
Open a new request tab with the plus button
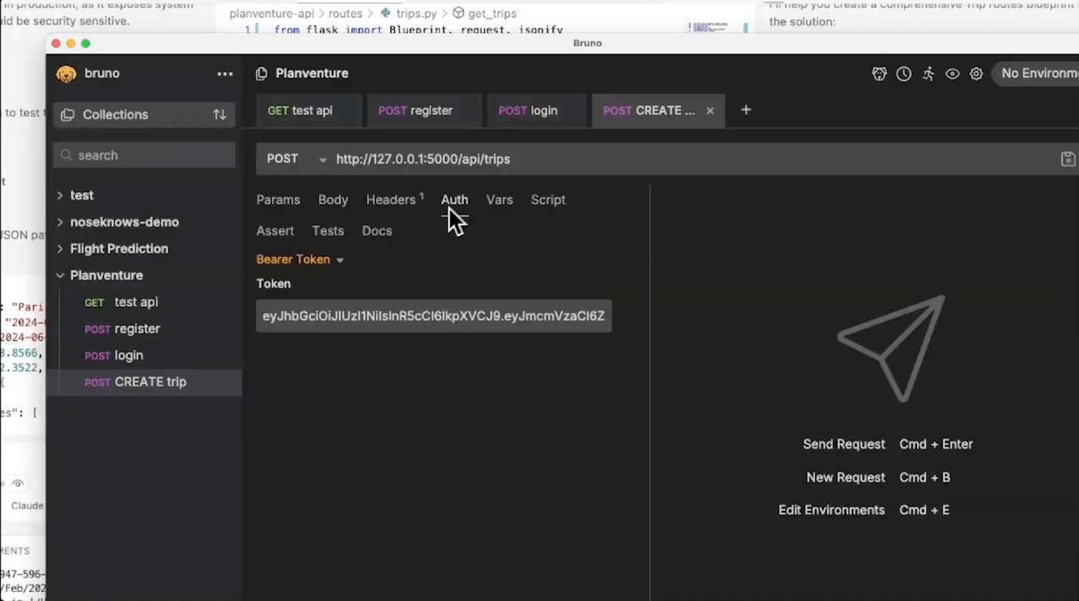coord(745,110)
